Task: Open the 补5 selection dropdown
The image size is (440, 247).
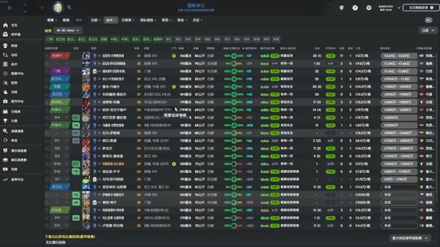Action: tap(60, 148)
